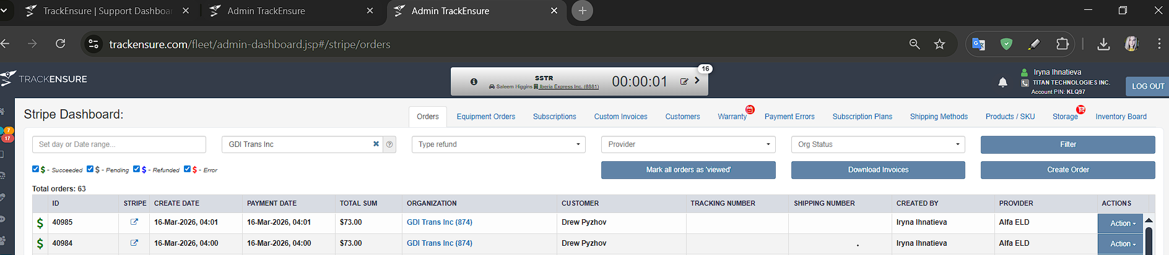Switch to the Equipment Orders tab
Image resolution: width=1169 pixels, height=255 pixels.
tap(485, 117)
